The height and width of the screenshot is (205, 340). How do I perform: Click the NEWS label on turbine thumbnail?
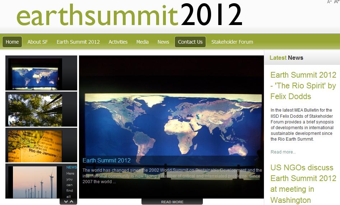[71, 167]
